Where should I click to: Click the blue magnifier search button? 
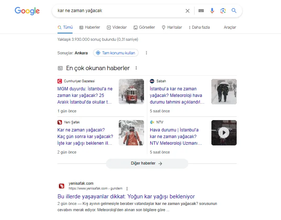click(234, 11)
